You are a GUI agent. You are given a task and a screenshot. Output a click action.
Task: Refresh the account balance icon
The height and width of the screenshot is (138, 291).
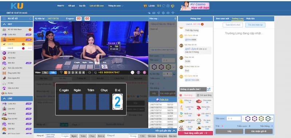click(164, 6)
